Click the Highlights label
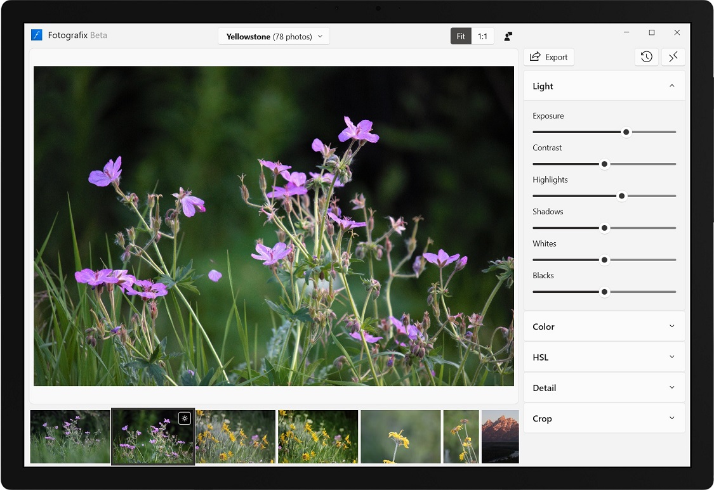This screenshot has width=714, height=490. (550, 180)
